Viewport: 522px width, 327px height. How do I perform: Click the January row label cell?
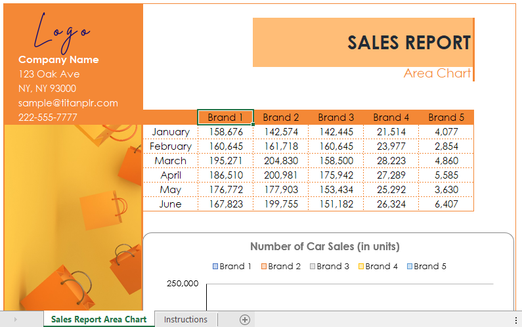click(171, 132)
